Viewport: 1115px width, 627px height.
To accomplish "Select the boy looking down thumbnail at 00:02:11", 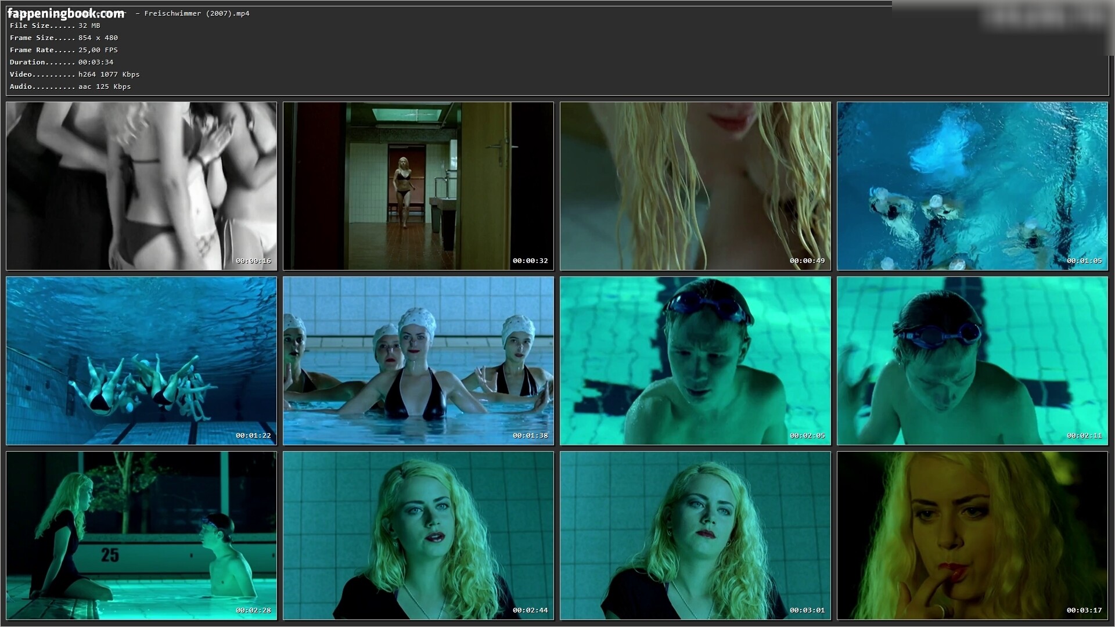I will 972,361.
